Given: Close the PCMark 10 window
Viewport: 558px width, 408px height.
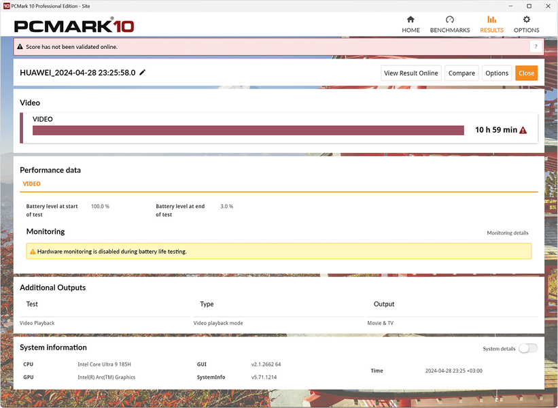Looking at the screenshot, I should [548, 6].
